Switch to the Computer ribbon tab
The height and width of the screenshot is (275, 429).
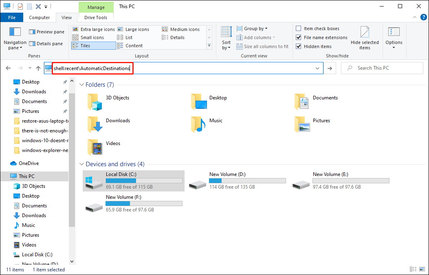(40, 18)
